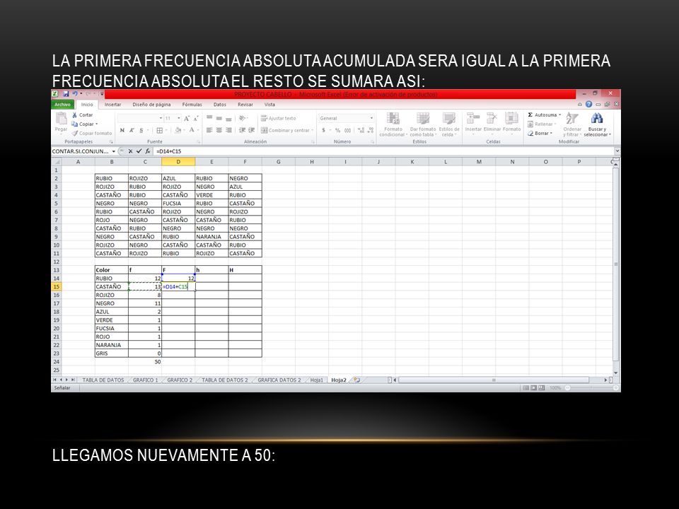The image size is (679, 509).
Task: Center text horizontally in the cell
Action: tap(219, 130)
